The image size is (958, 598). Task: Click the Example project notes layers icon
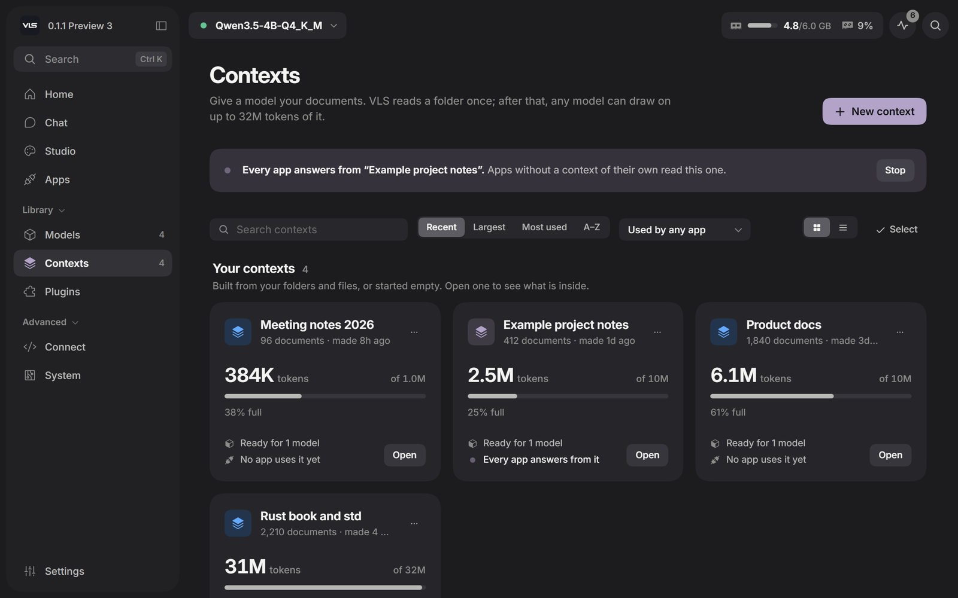pyautogui.click(x=481, y=332)
